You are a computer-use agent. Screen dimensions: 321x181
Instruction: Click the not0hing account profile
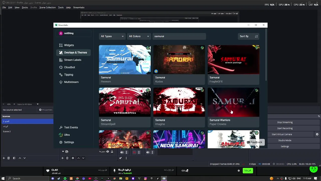73,33
